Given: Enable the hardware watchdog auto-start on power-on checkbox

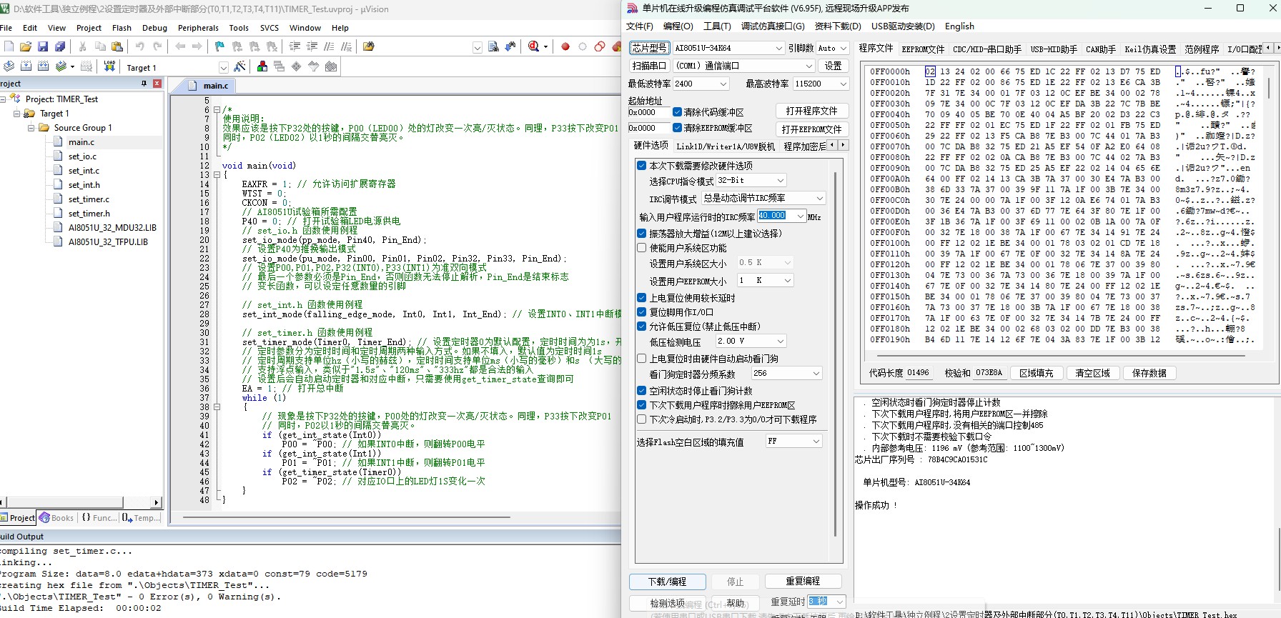Looking at the screenshot, I should (641, 358).
